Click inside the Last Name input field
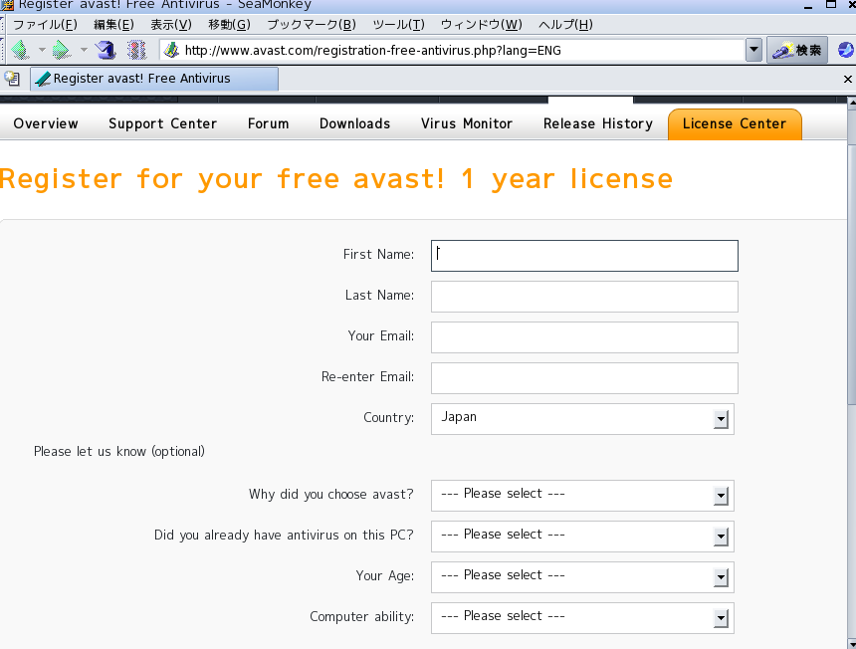The image size is (856, 649). coord(583,296)
